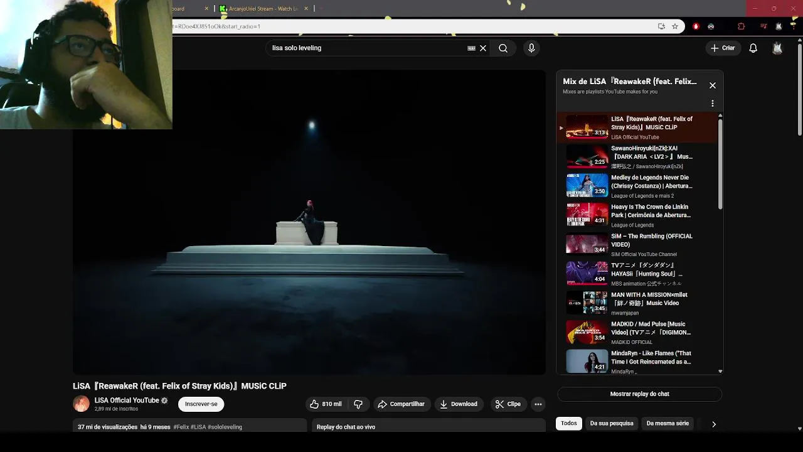803x452 pixels.
Task: Open 'MAN WITH A MISSION×milet' title
Action: point(649,299)
